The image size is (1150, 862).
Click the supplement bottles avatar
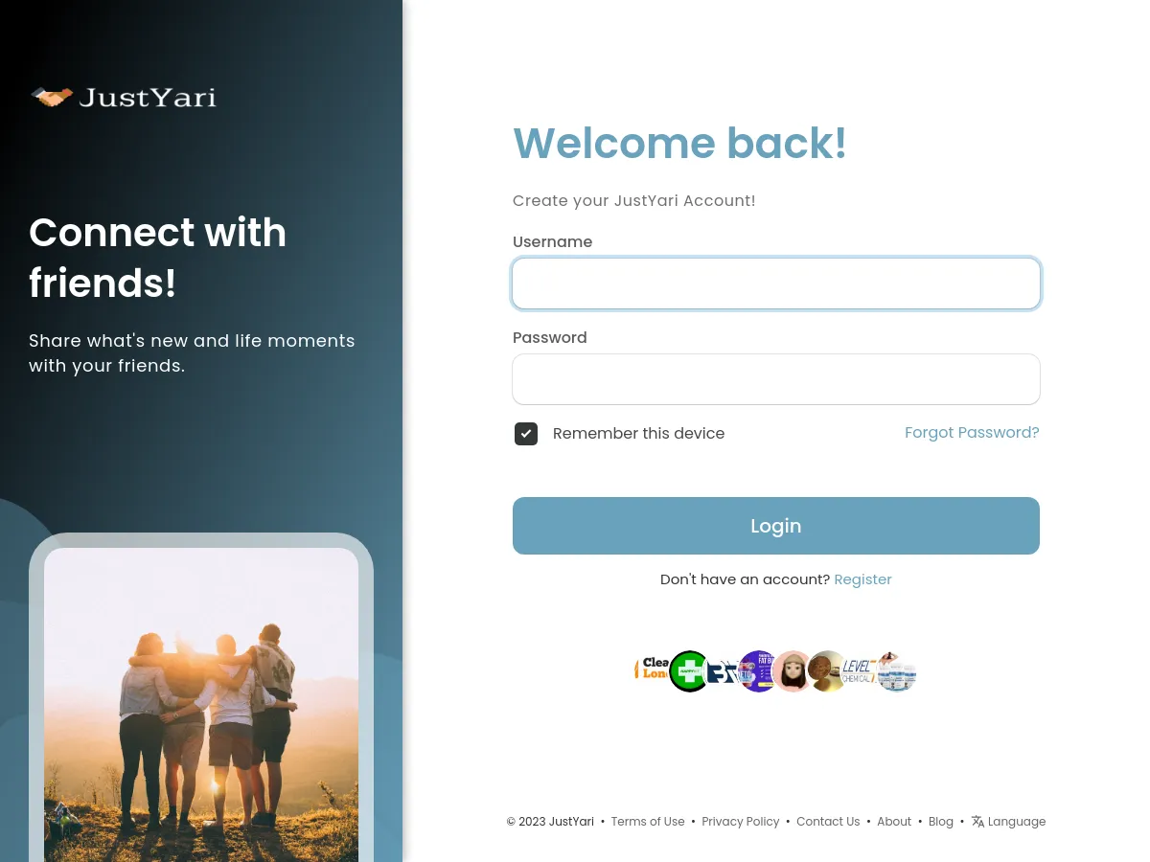896,671
